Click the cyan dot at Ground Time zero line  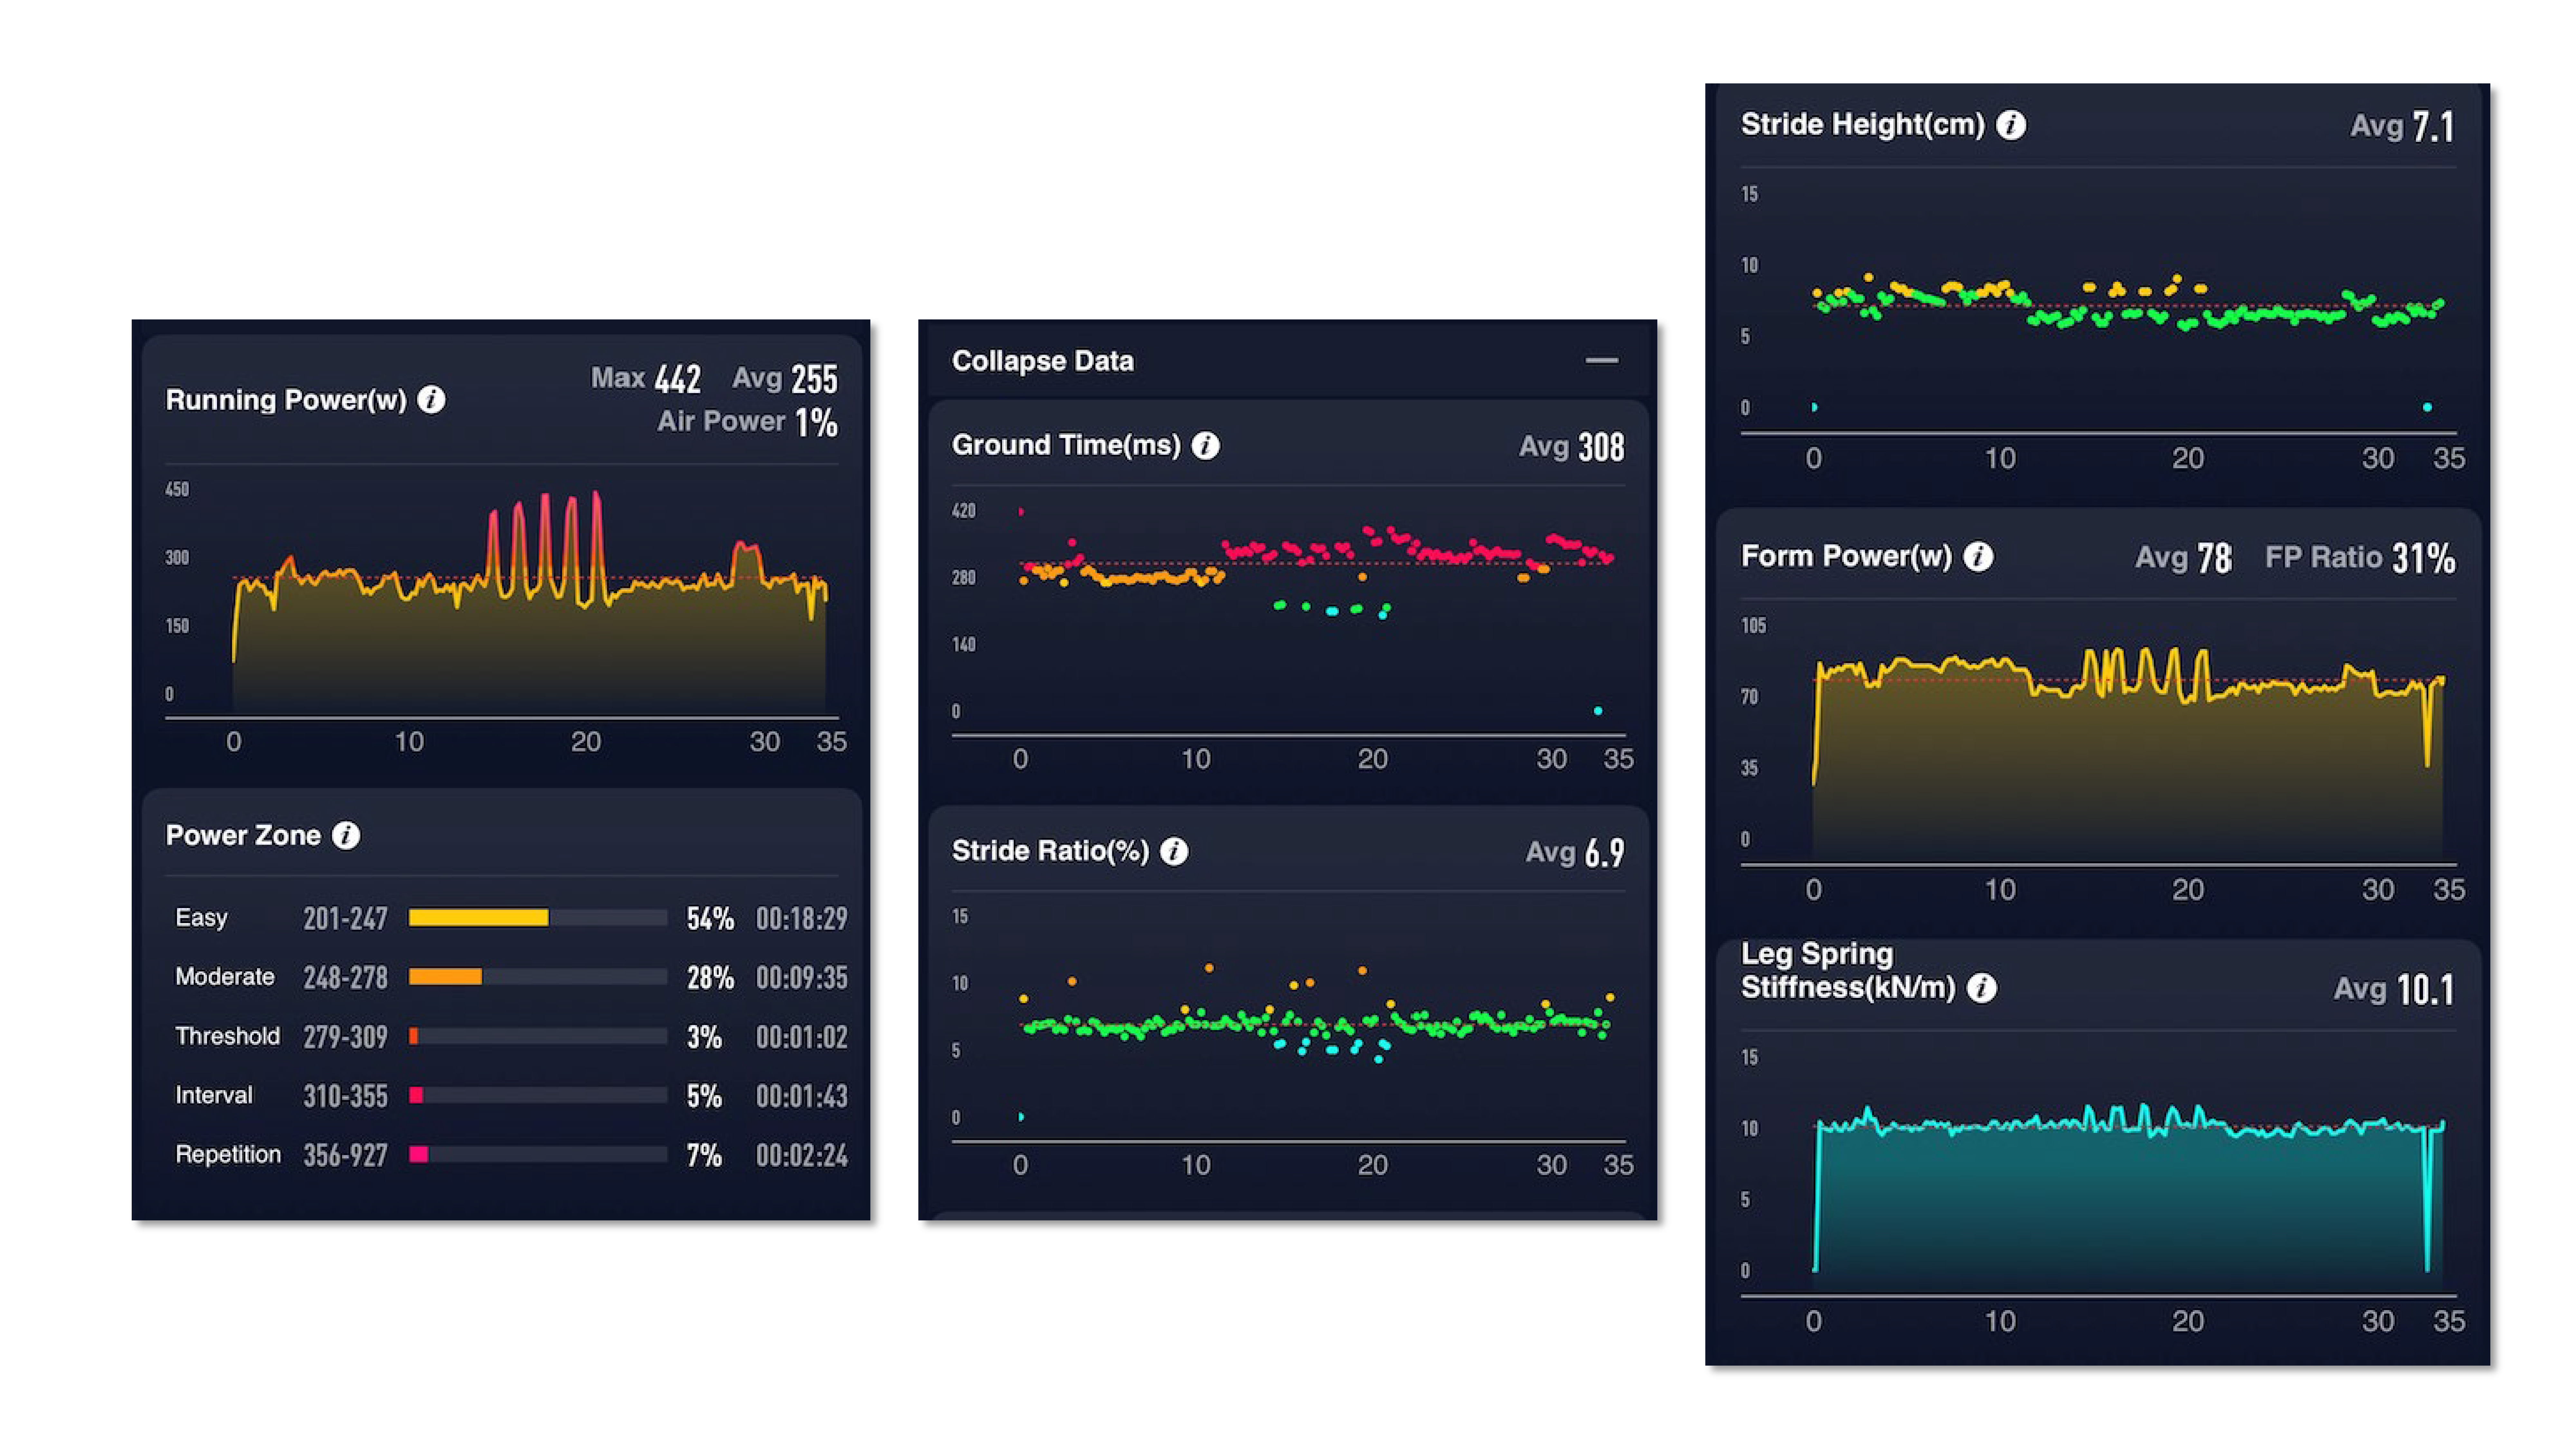coord(1598,711)
